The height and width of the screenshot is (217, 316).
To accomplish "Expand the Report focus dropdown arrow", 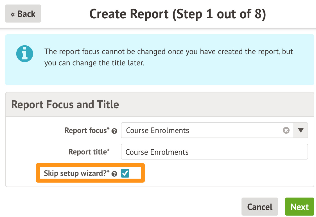I will (x=301, y=130).
